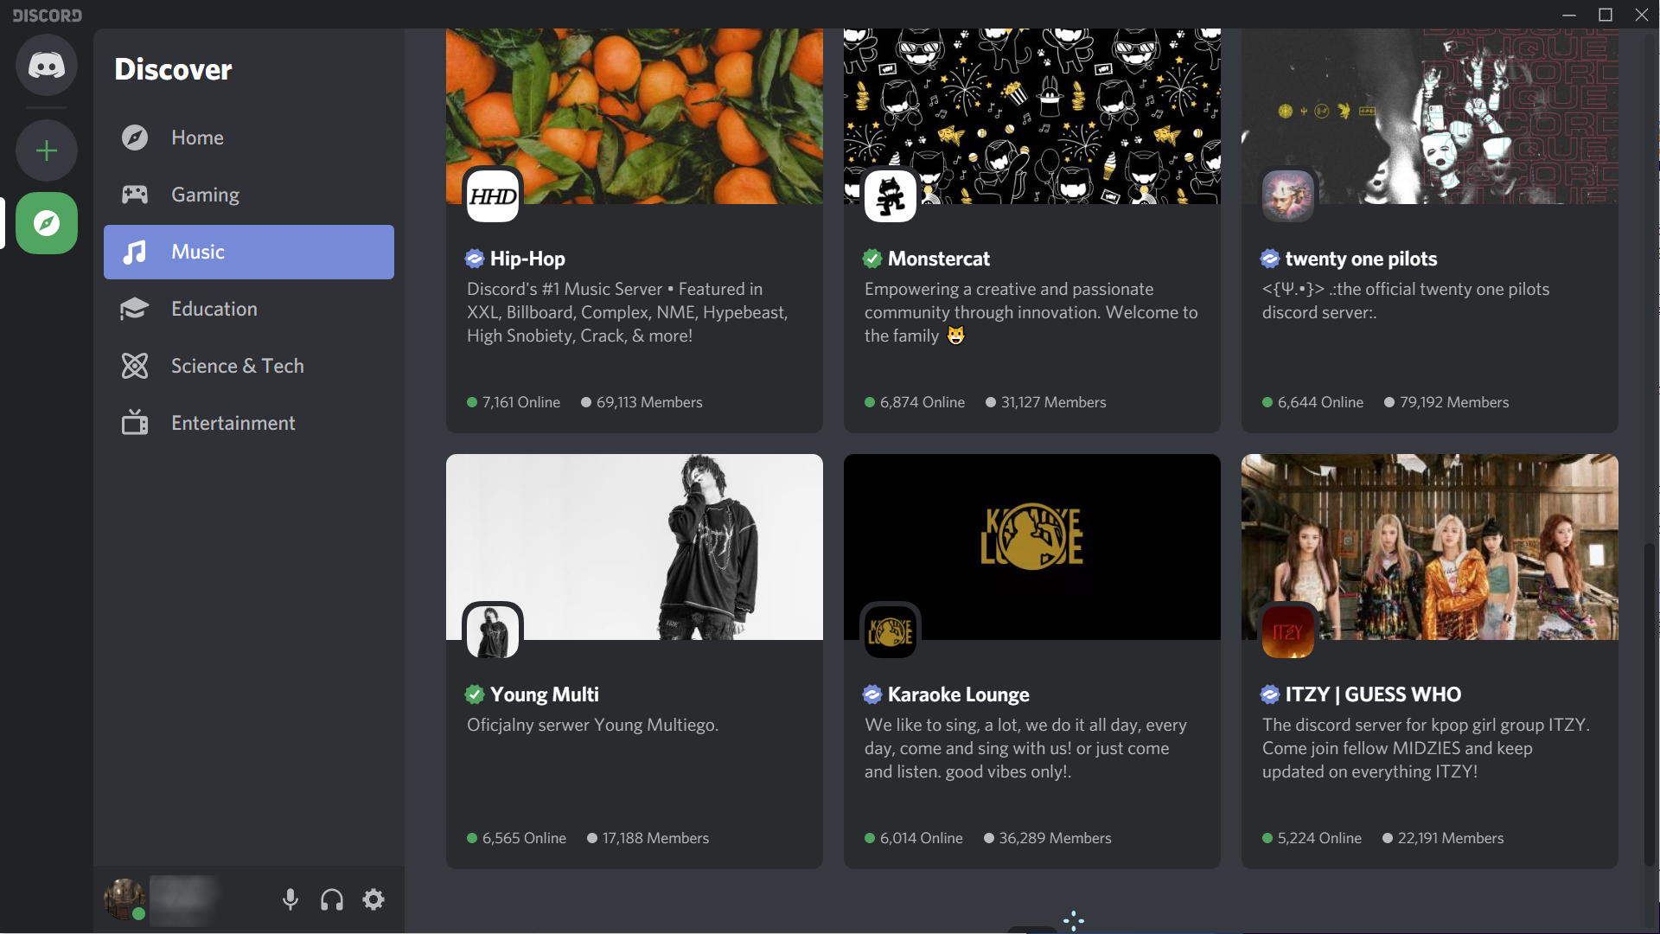1660x934 pixels.
Task: Click the Hip-Hop verified badge toggle
Action: click(475, 258)
